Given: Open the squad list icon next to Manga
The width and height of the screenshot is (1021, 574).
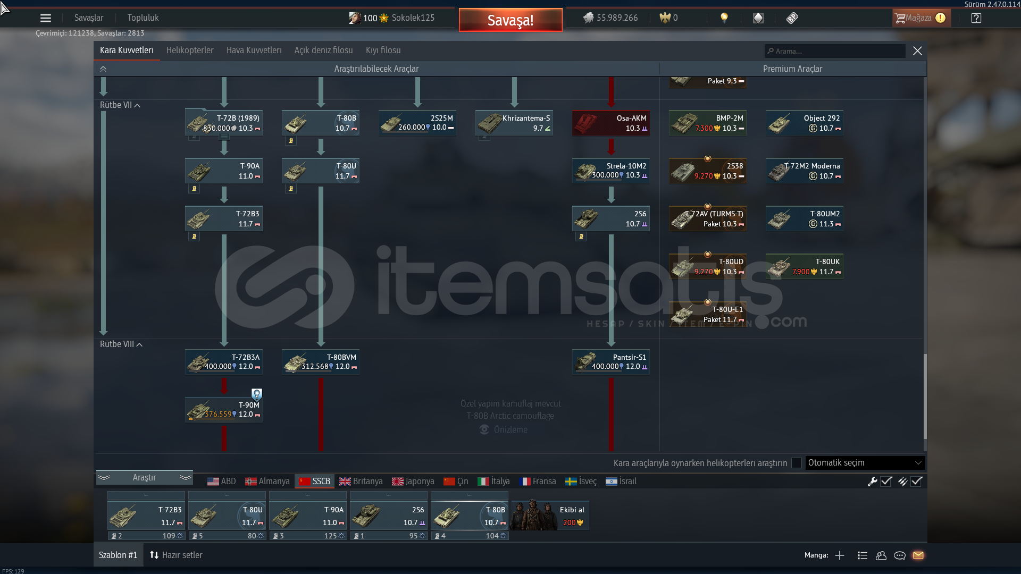Looking at the screenshot, I should click(x=863, y=555).
